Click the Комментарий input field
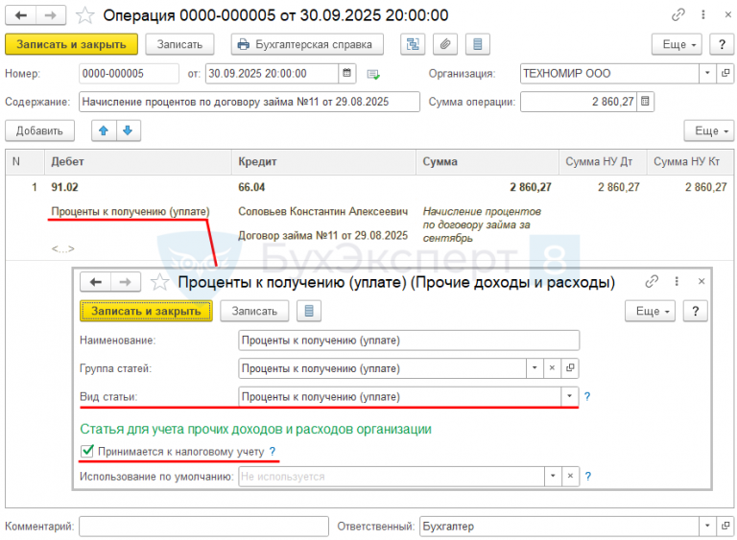 (x=203, y=526)
